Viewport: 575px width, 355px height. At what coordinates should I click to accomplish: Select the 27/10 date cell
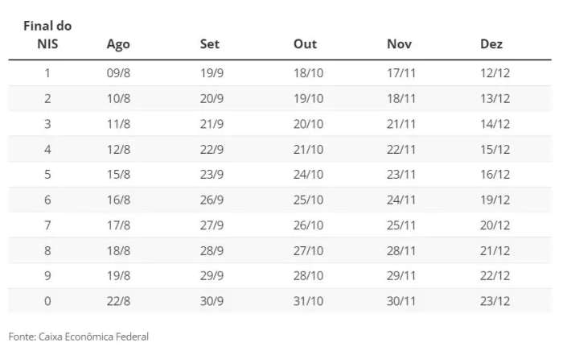309,250
